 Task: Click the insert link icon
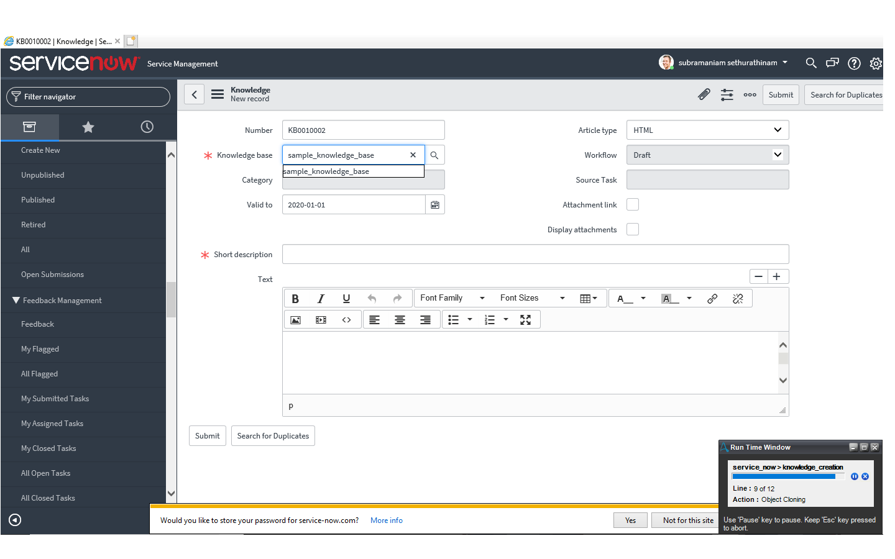(x=712, y=299)
